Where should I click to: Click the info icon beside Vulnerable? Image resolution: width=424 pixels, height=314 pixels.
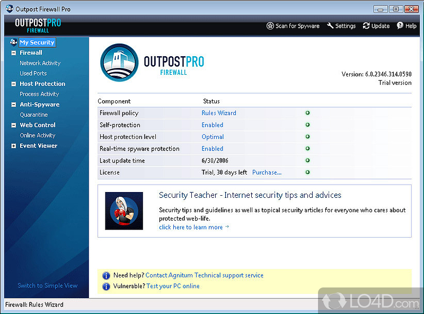pos(107,286)
